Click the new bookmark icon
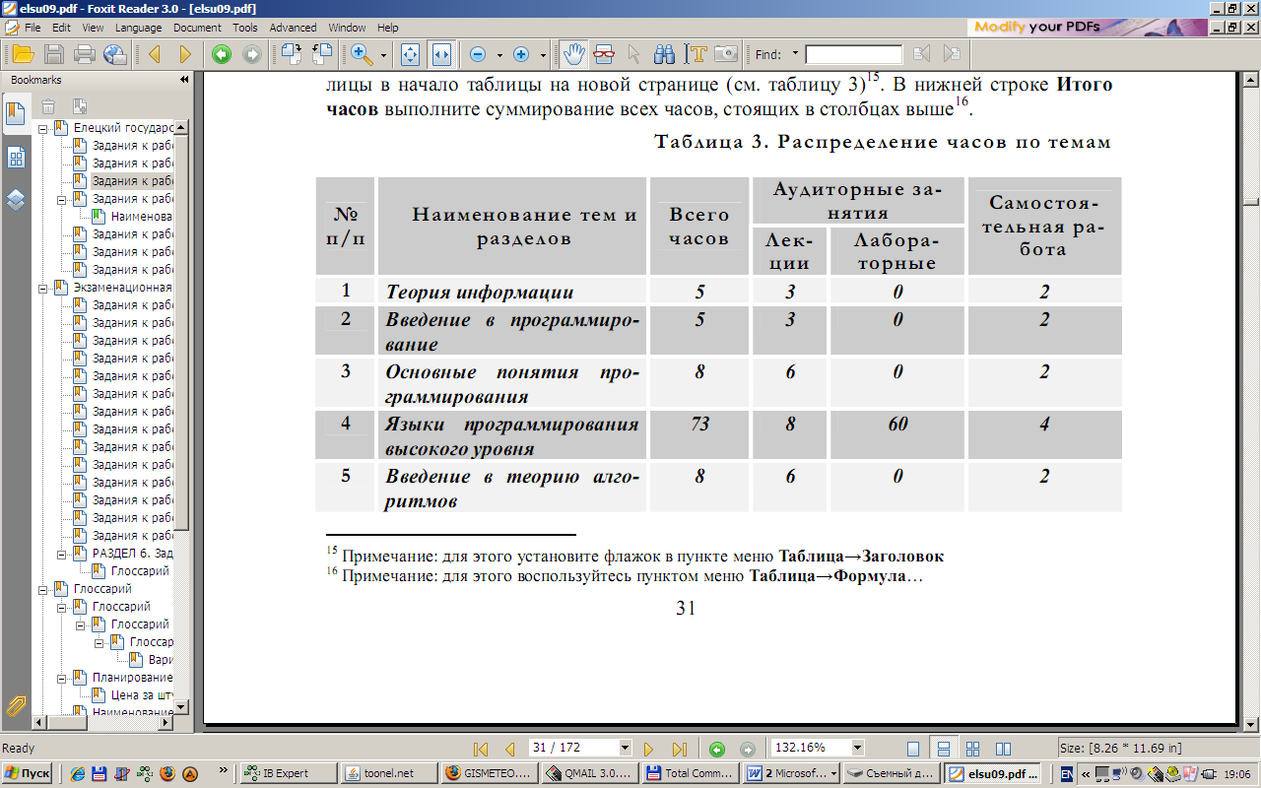 81,106
